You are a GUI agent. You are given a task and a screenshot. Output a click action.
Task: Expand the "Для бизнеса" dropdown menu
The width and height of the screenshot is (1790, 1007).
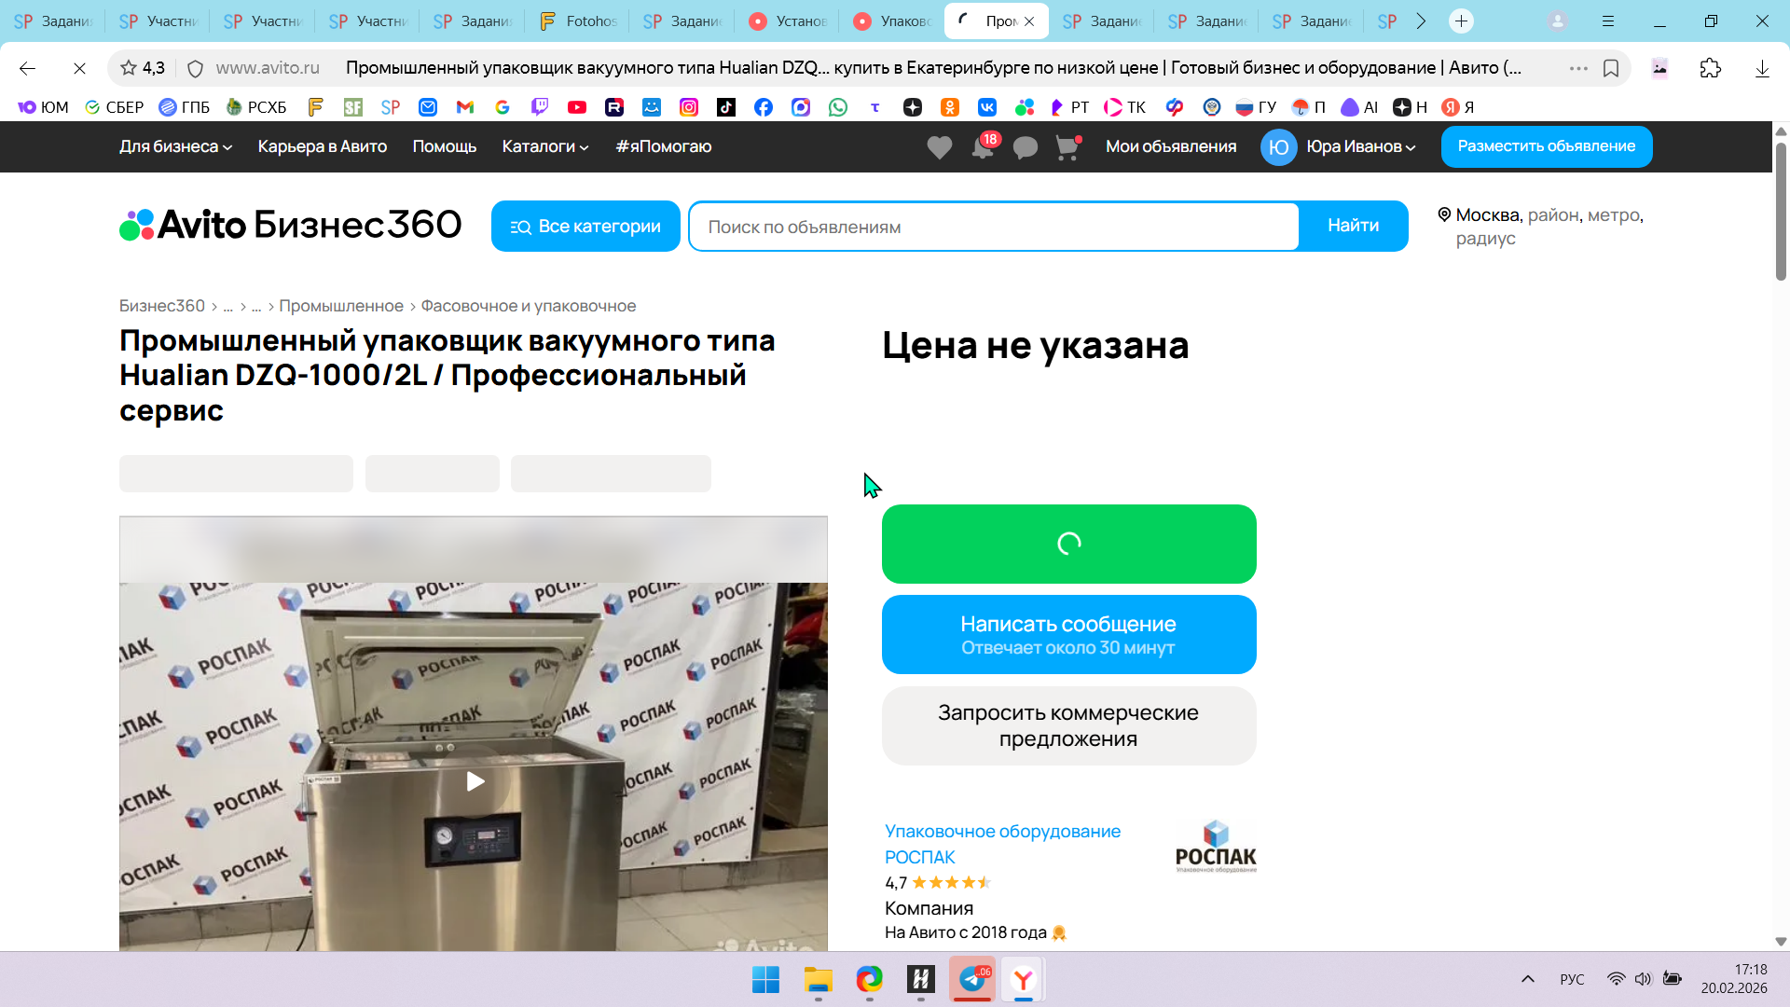pyautogui.click(x=175, y=146)
